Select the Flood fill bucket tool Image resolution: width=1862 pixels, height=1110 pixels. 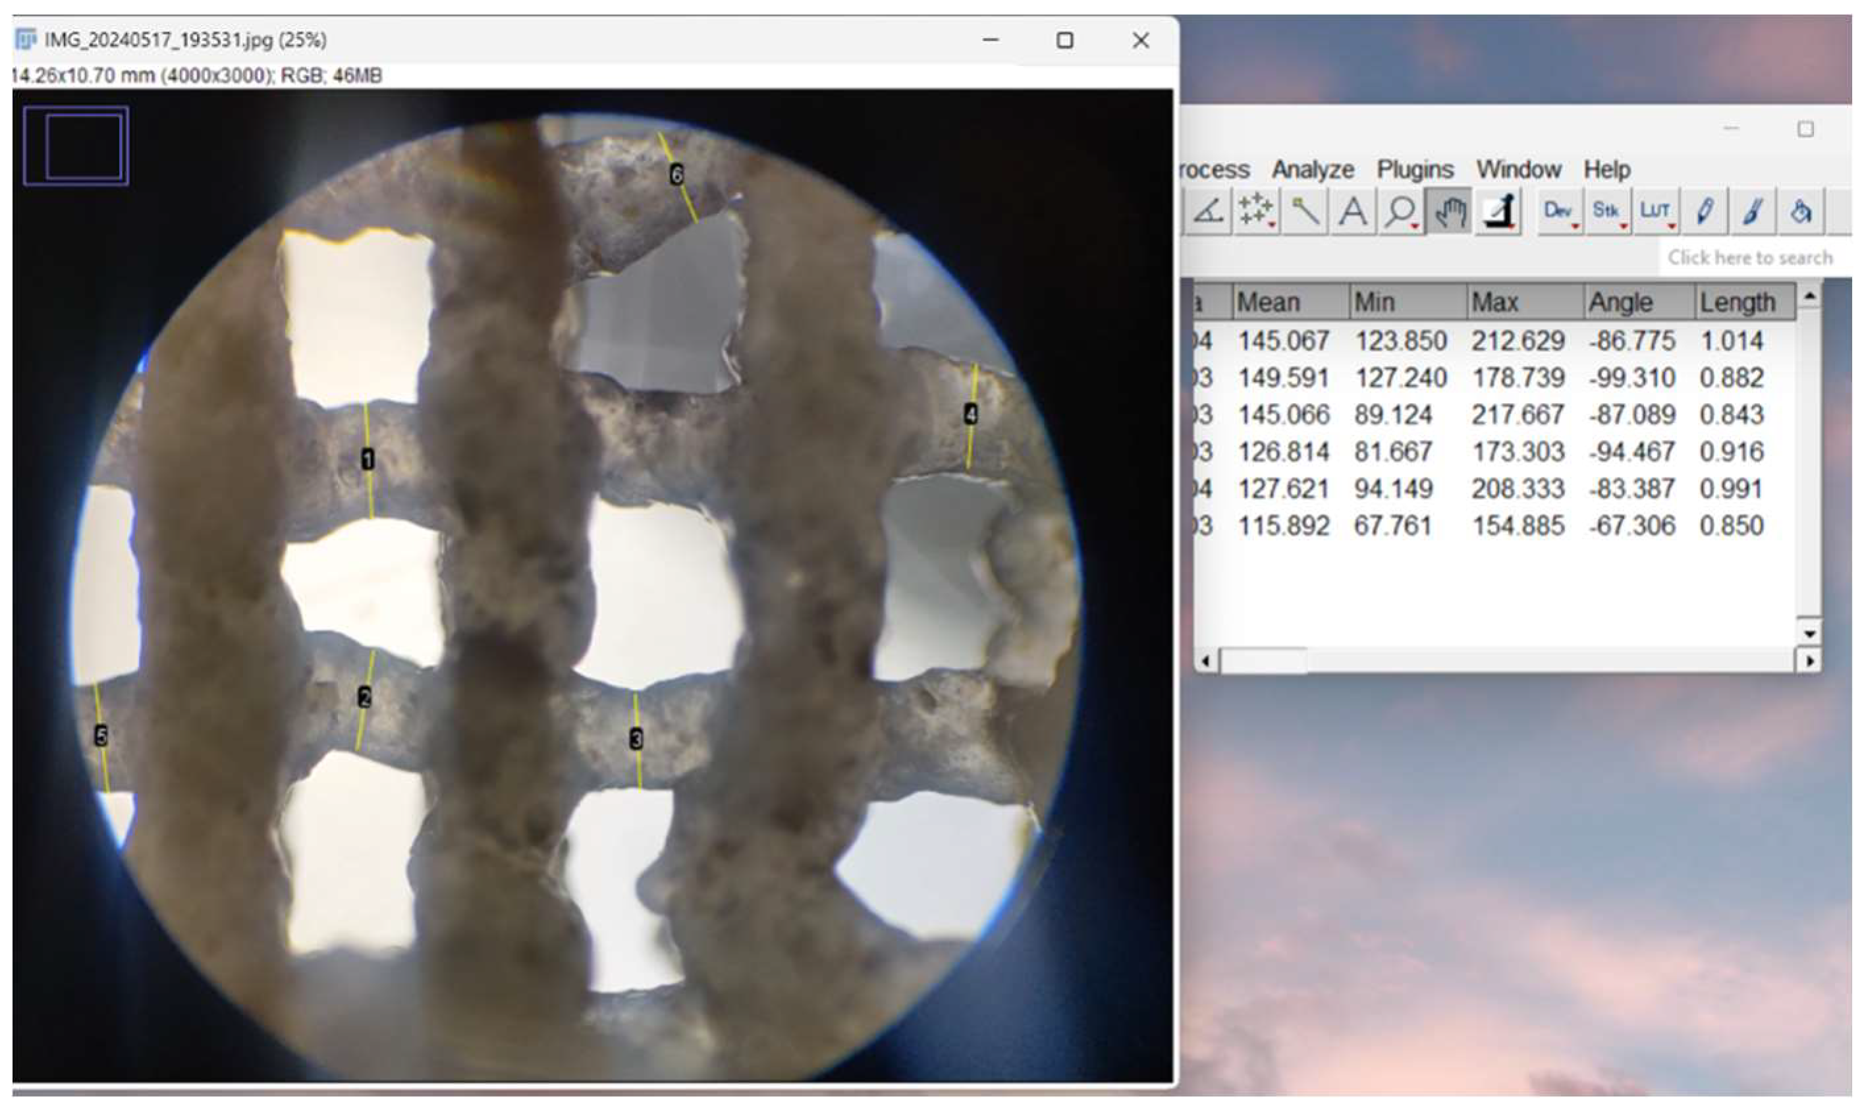[1801, 211]
